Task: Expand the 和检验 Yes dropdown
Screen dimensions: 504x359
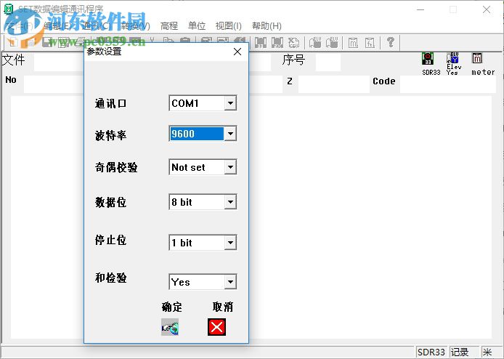Action: pos(230,282)
